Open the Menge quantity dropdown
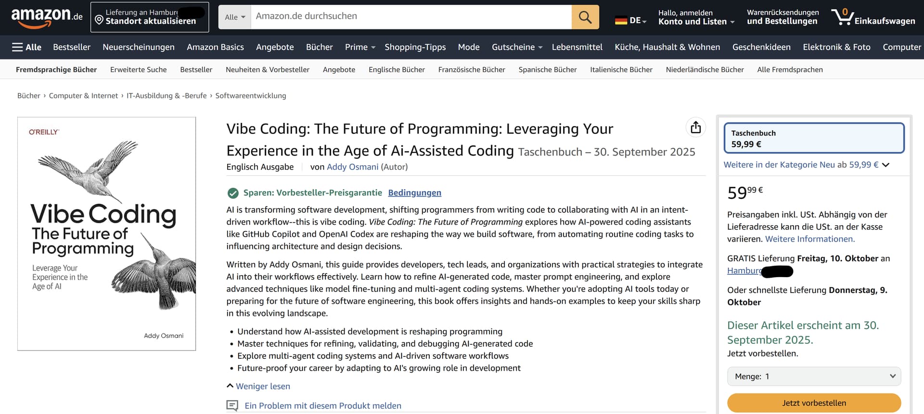The image size is (924, 414). [814, 377]
